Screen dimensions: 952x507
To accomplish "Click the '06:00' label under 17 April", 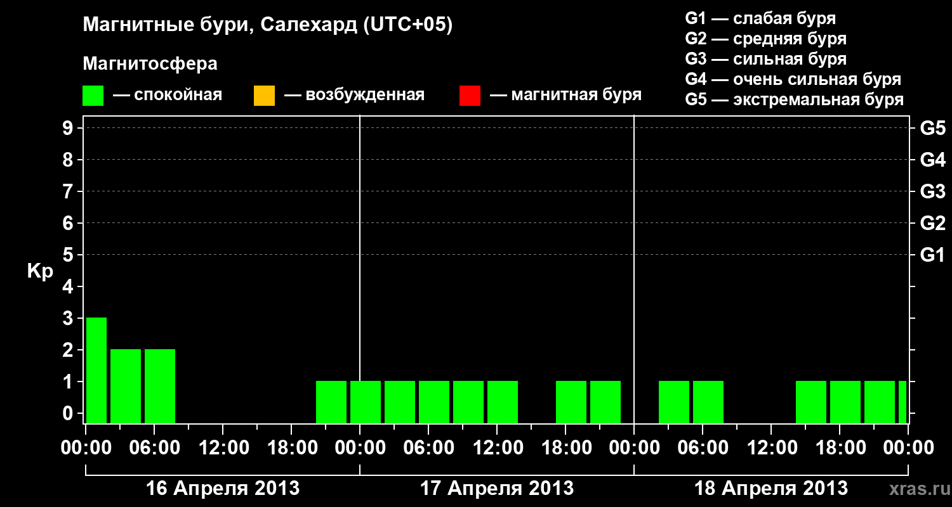I will coord(429,447).
